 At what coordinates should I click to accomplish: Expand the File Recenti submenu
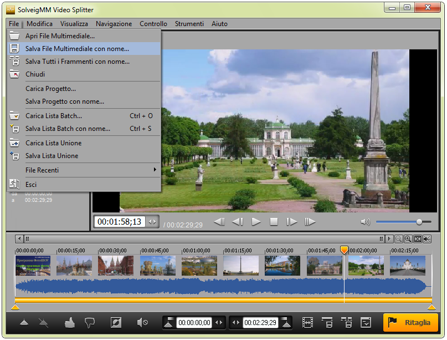[84, 170]
